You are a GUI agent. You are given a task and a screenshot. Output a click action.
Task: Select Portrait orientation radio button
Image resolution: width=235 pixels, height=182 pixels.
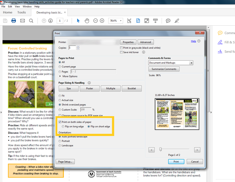(x=60, y=141)
